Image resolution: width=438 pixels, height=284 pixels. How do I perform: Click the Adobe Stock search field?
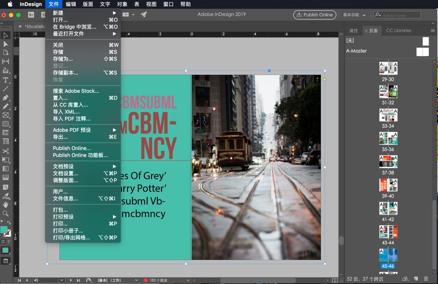coord(397,15)
